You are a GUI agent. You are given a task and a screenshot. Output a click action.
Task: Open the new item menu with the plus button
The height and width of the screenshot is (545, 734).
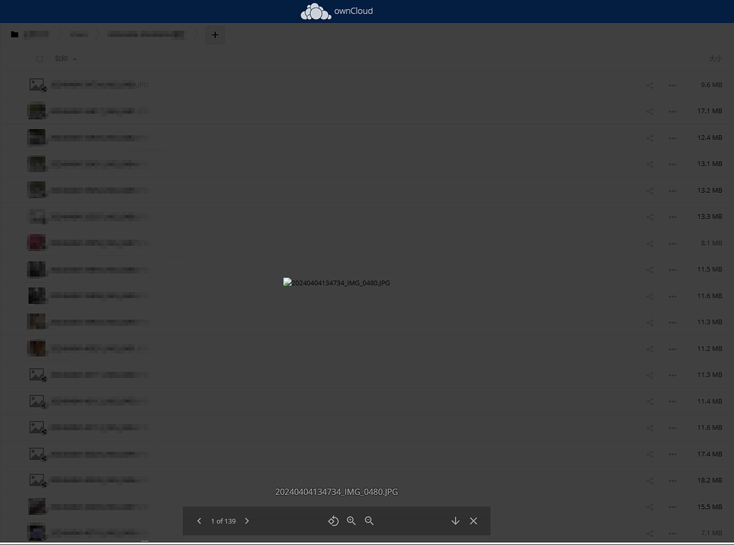pos(215,34)
